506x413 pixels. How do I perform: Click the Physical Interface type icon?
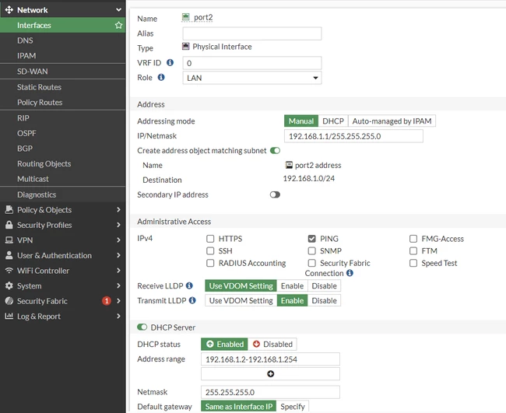185,46
